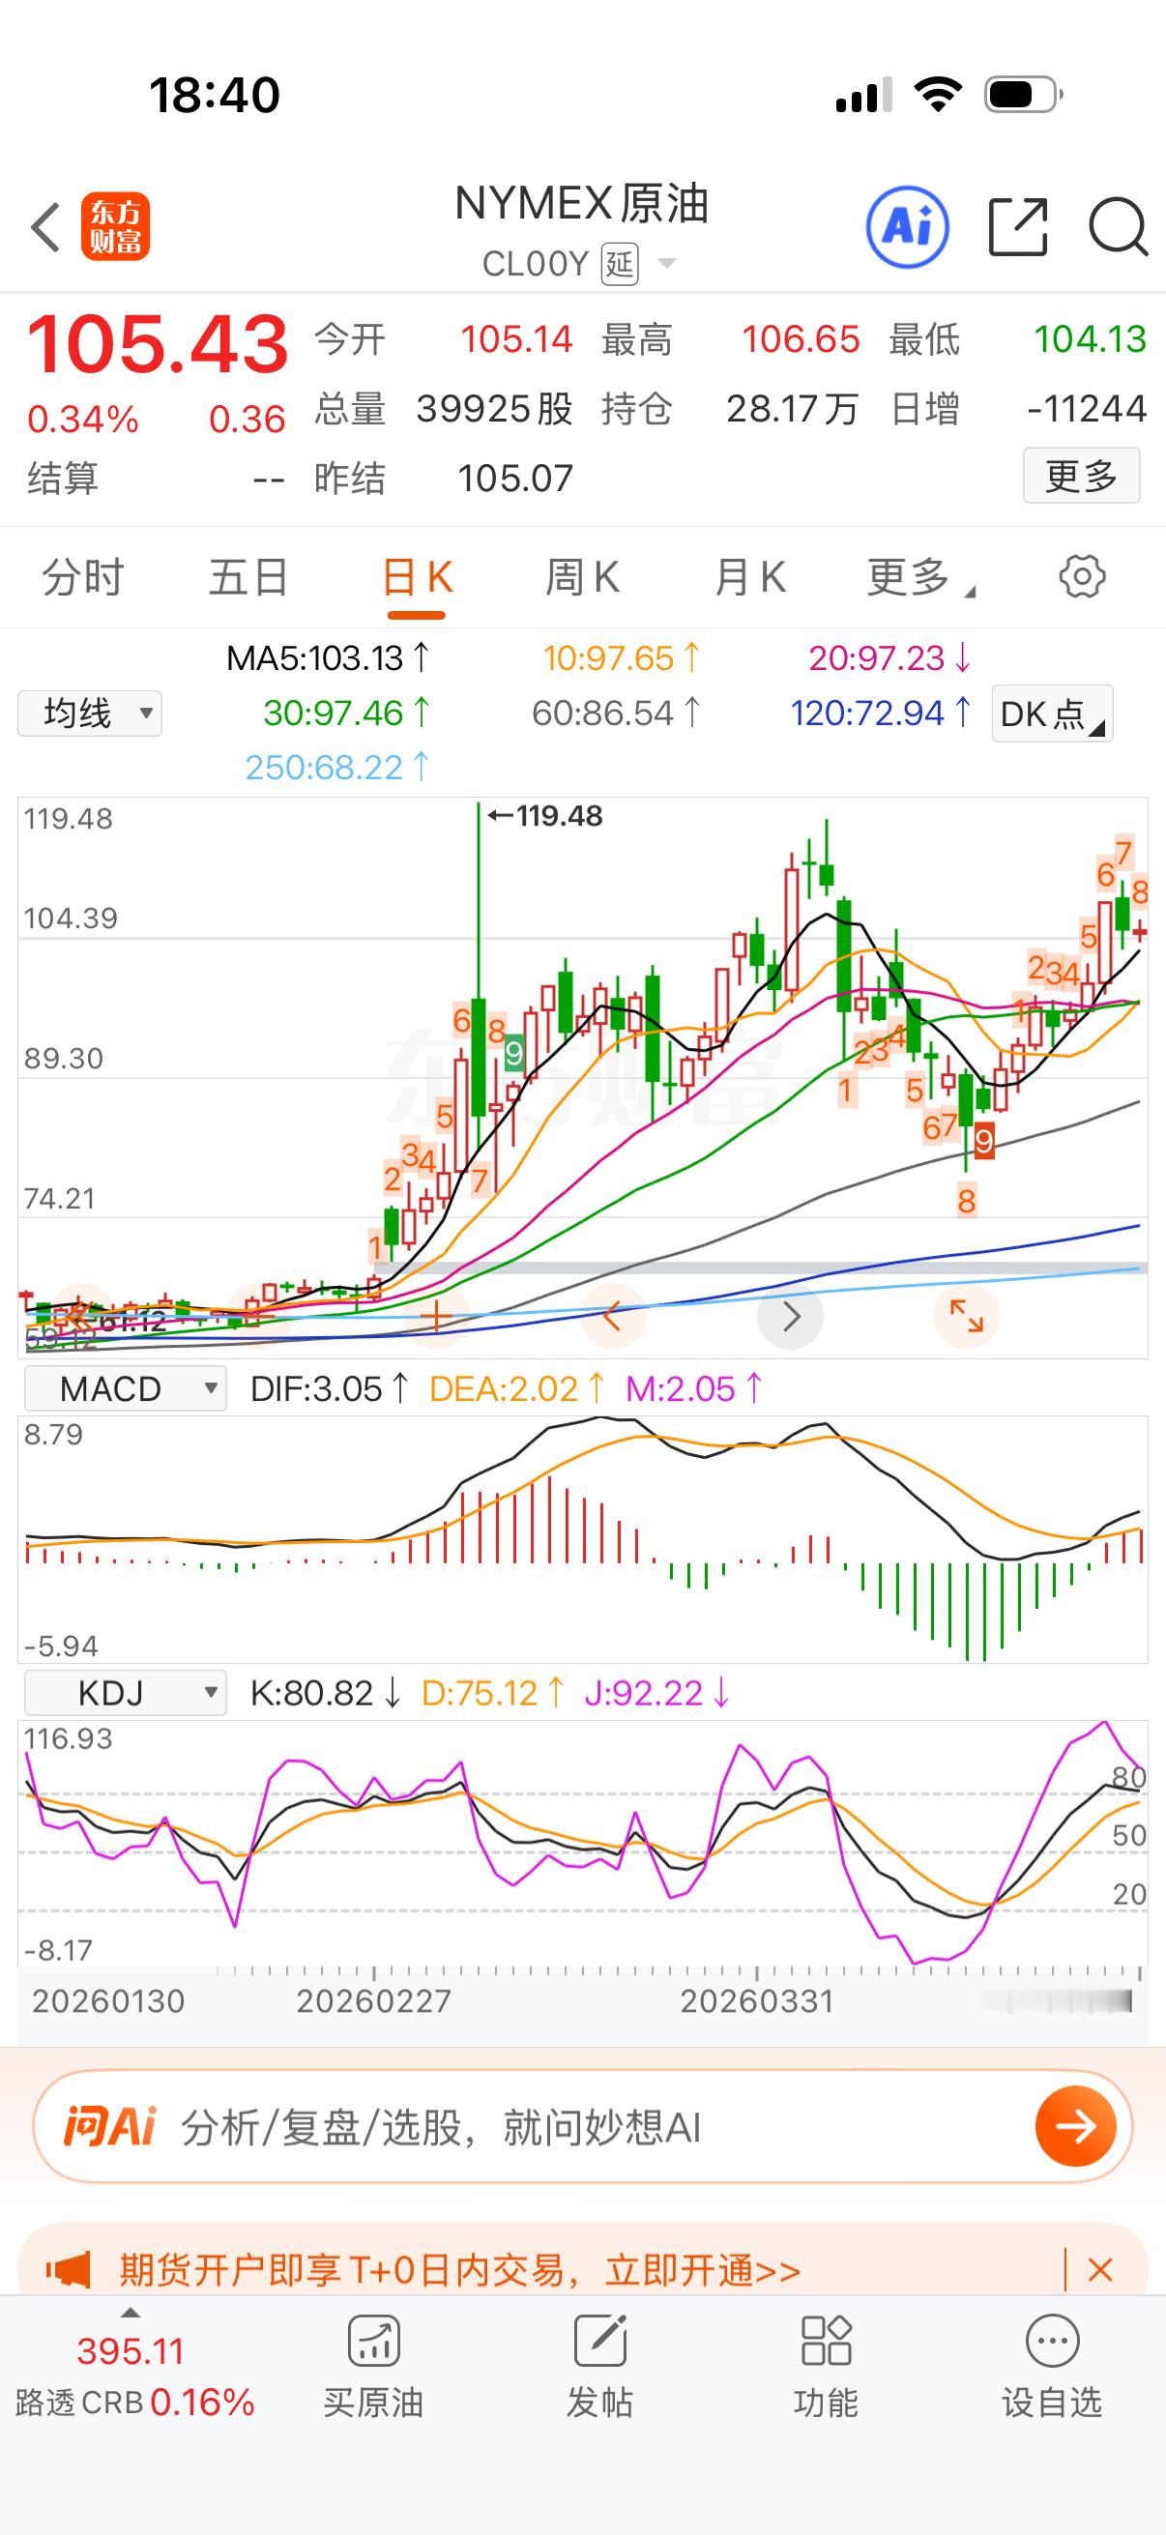Tap the 问Ai logo
This screenshot has width=1166, height=2535.
coord(109,2126)
